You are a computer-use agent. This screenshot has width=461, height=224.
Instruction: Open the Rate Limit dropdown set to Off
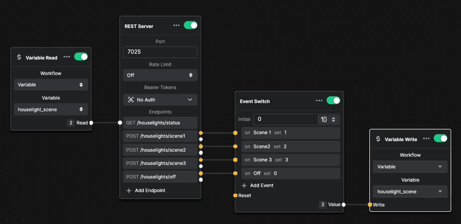160,75
